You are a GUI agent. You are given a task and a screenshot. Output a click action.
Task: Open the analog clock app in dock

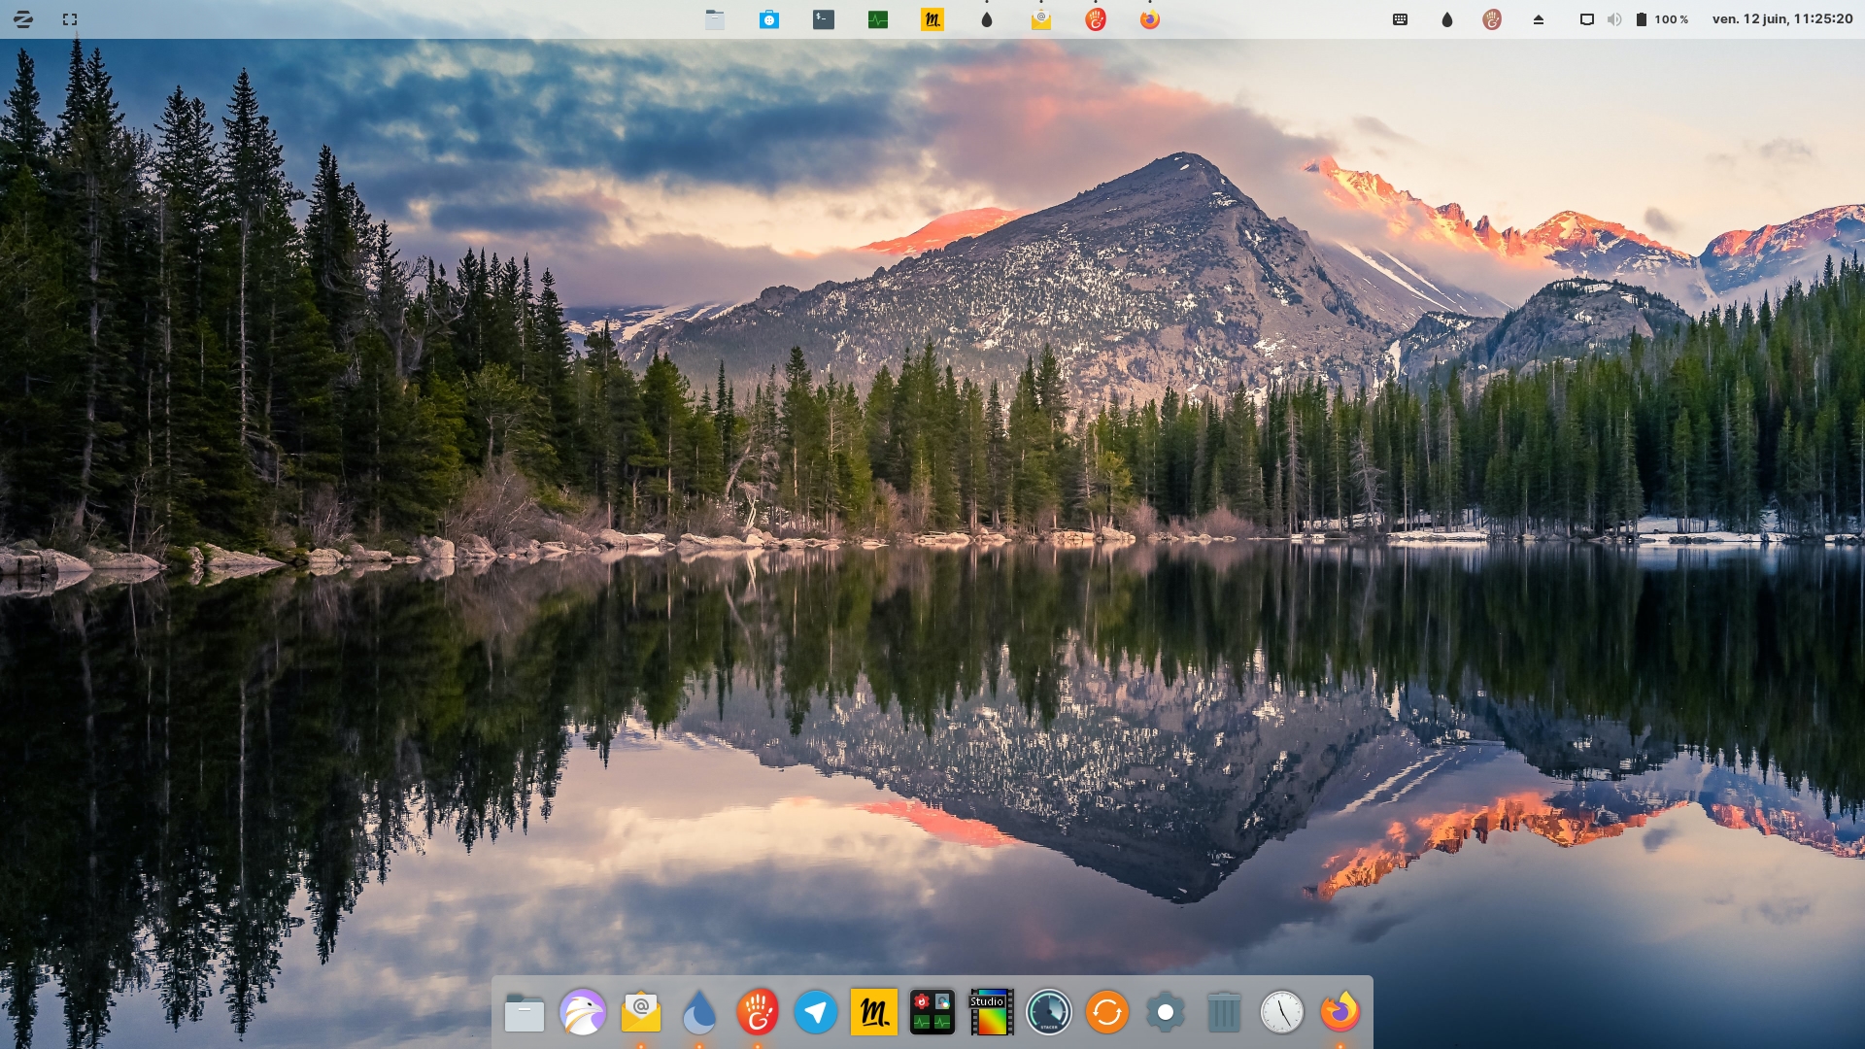(1282, 1012)
